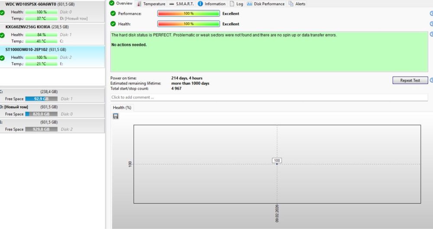Click the C: free space 92,9 GB bar
Viewport: 433px width, 229px height.
42,99
